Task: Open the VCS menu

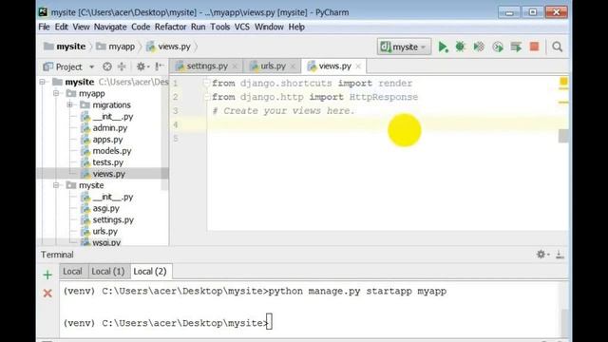Action: tap(242, 27)
